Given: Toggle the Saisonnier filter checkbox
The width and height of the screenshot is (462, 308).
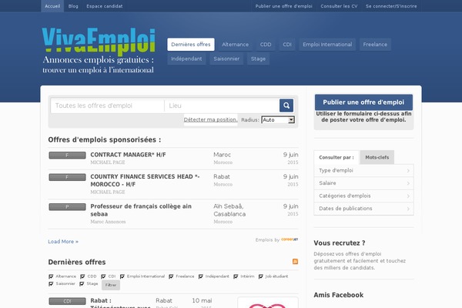Looking at the screenshot, I should 51,283.
